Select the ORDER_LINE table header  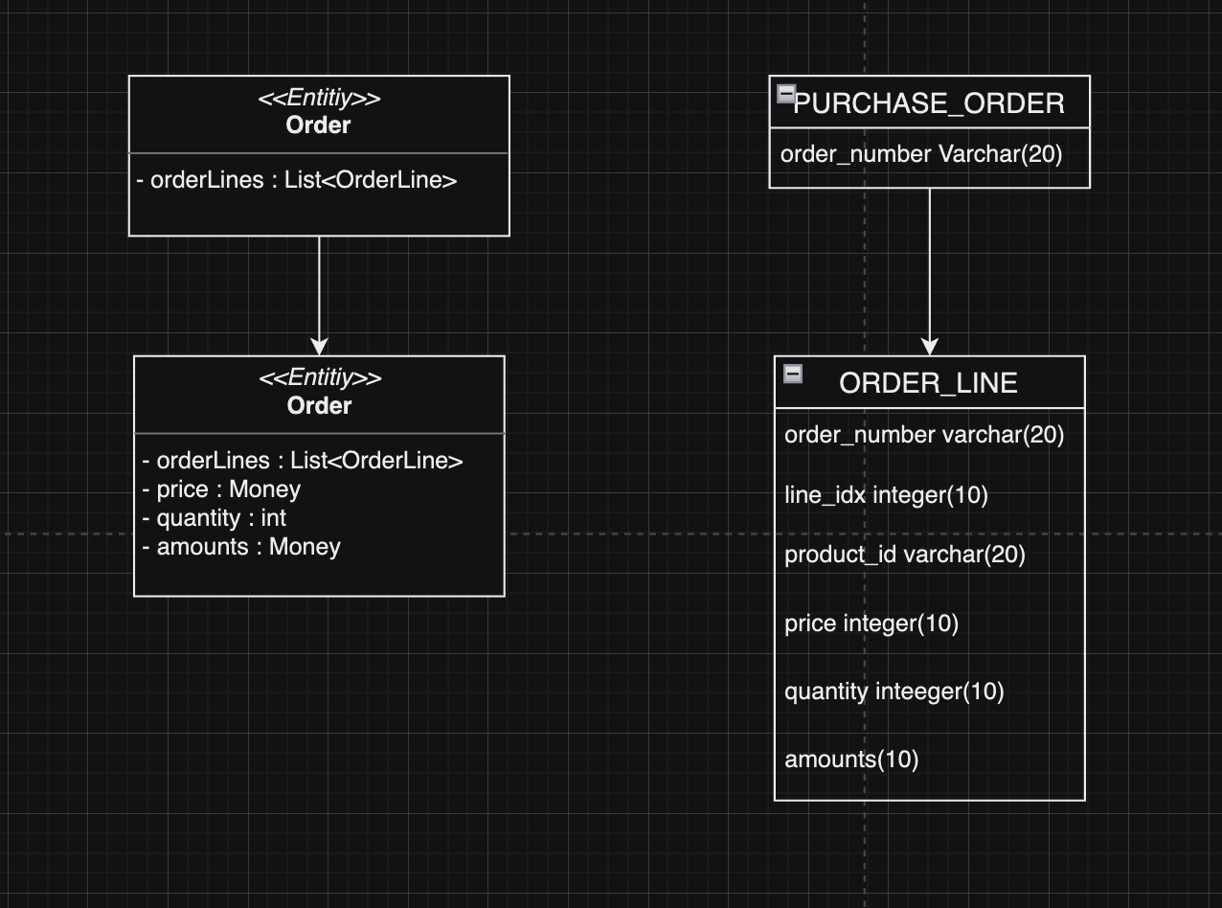(929, 383)
